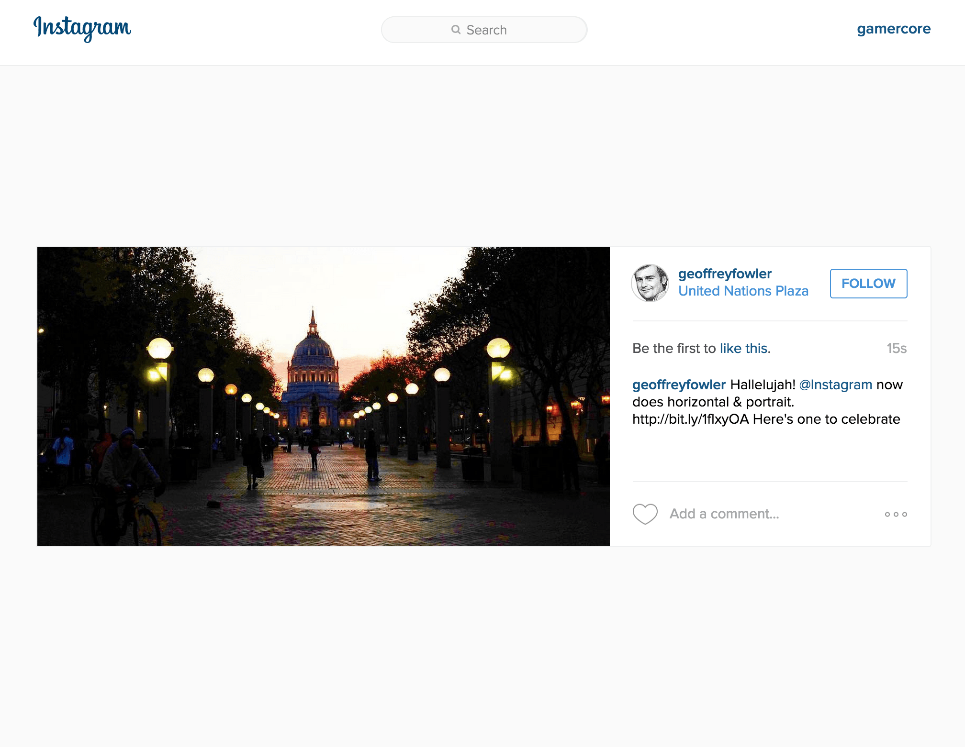Click the search magnifier icon

[456, 29]
